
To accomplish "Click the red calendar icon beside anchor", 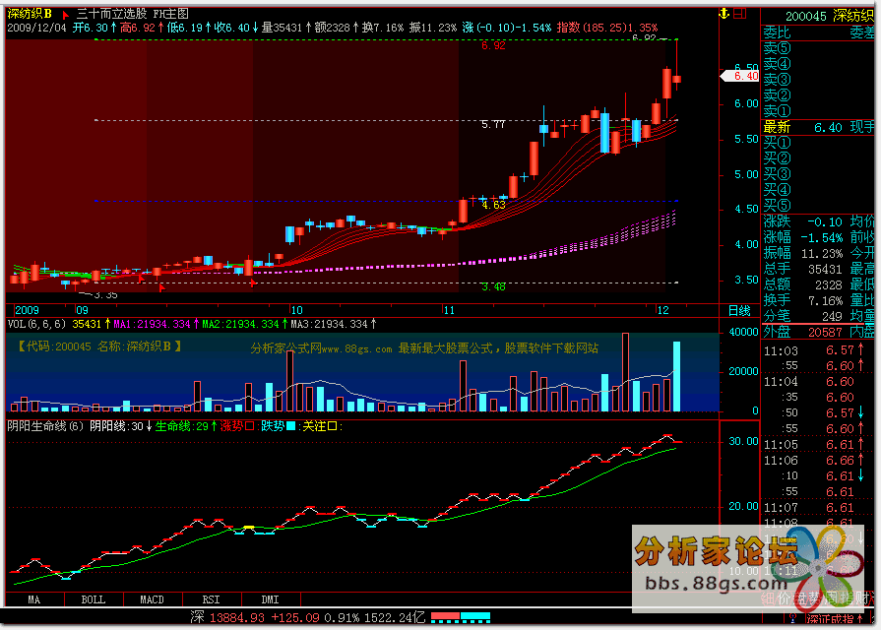I will (739, 14).
